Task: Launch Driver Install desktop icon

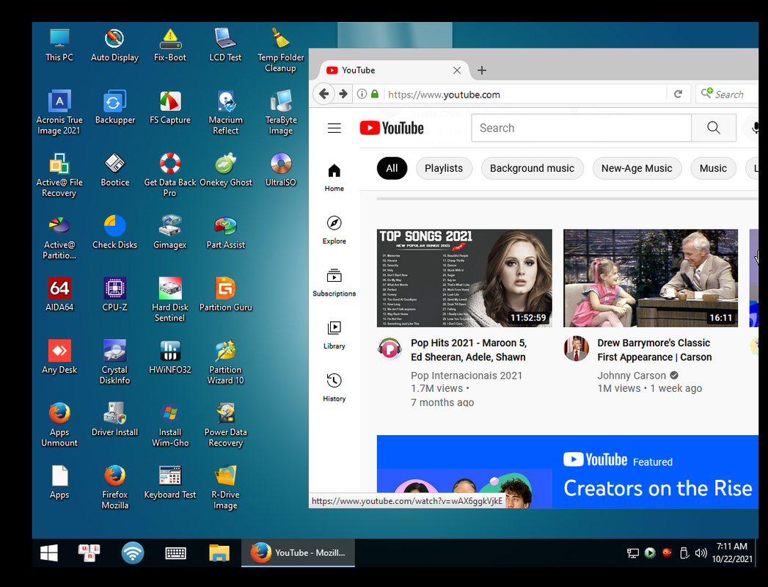Action: [114, 420]
